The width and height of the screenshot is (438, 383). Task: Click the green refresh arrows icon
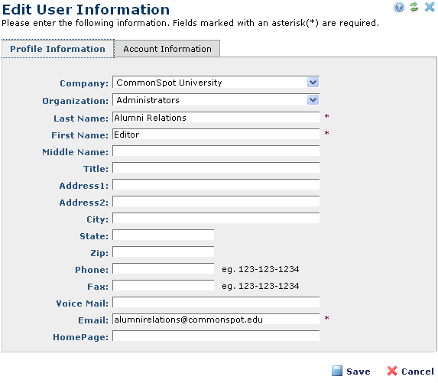(414, 7)
